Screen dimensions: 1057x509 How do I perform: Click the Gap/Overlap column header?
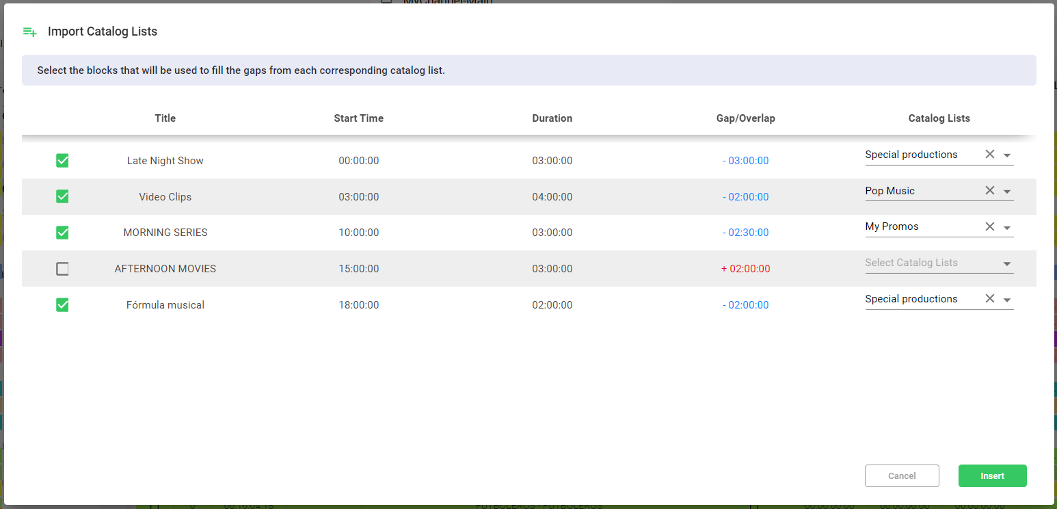pyautogui.click(x=745, y=118)
